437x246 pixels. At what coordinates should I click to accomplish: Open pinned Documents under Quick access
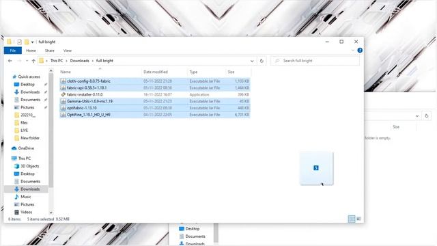pos(30,100)
